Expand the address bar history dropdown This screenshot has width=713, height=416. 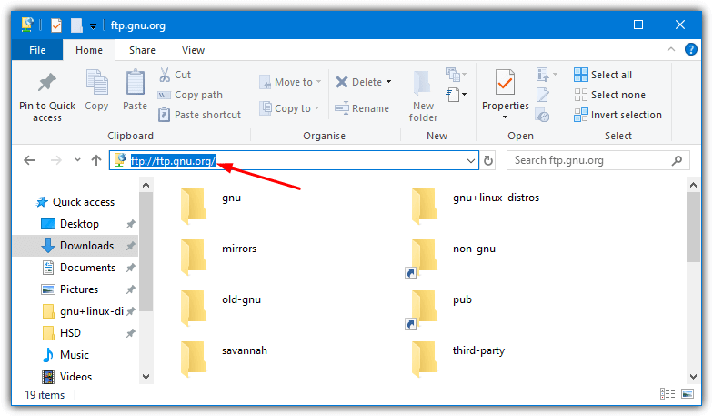[x=471, y=160]
